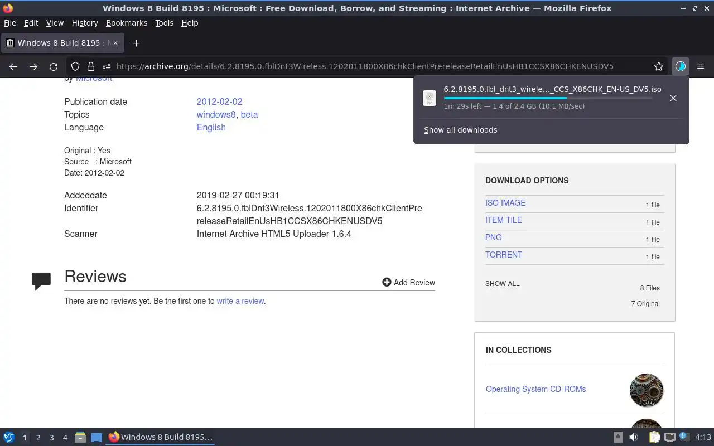The height and width of the screenshot is (446, 714).
Task: Open the 2012-02-02 publication date link
Action: coord(219,101)
